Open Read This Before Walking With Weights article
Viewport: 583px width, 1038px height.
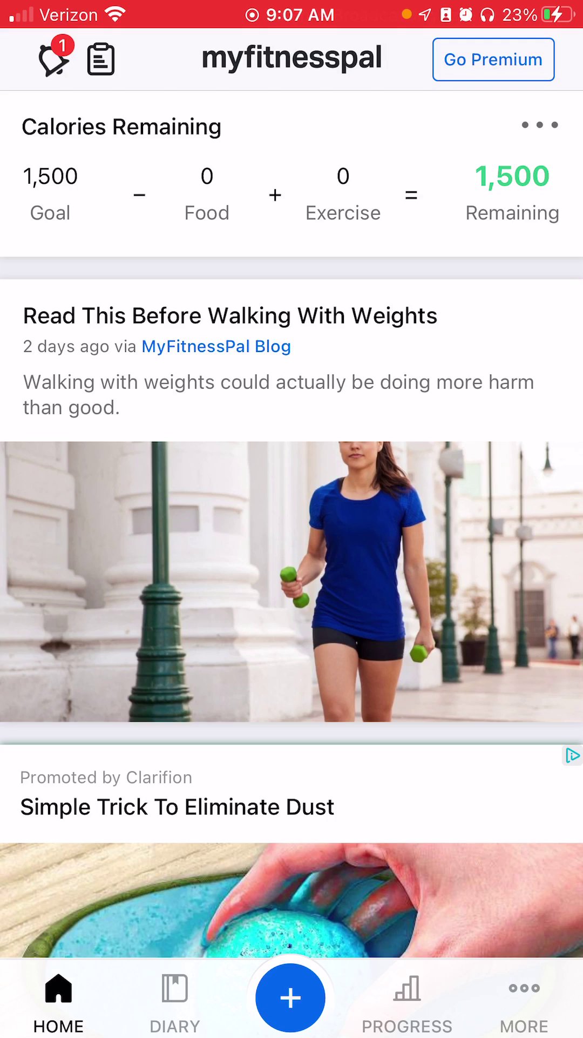click(x=230, y=316)
